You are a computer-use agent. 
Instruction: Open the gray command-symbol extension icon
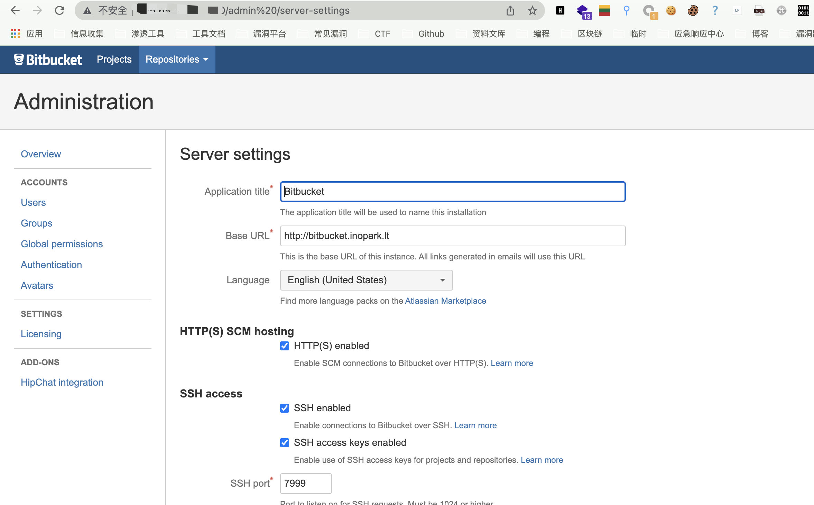coord(781,11)
